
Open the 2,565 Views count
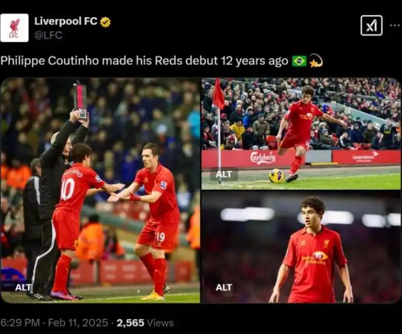[145, 323]
